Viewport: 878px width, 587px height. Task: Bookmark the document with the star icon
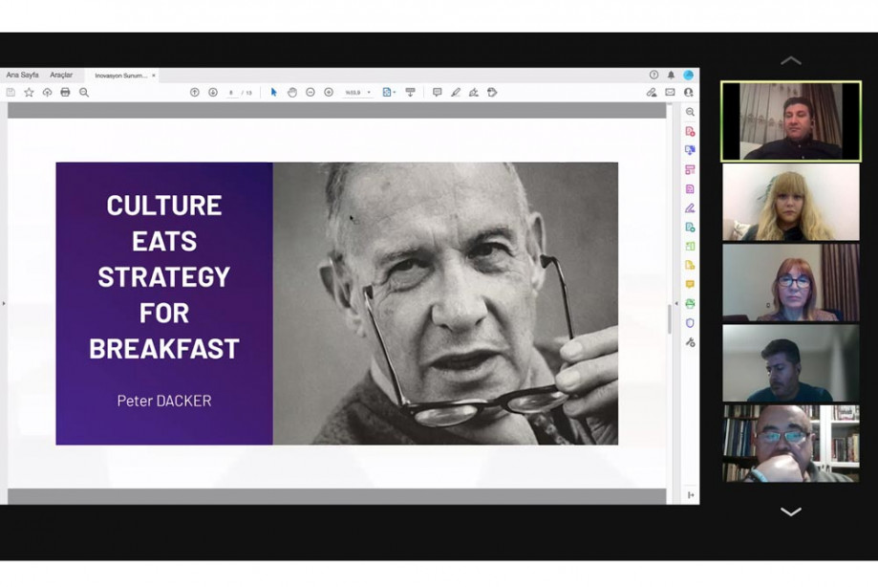coord(29,93)
